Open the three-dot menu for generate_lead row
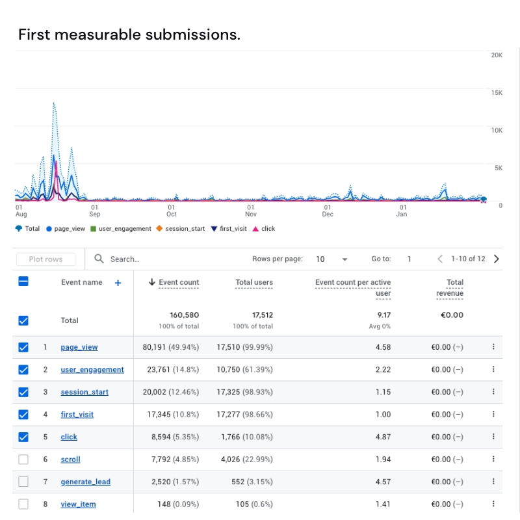The image size is (520, 520). click(x=493, y=482)
